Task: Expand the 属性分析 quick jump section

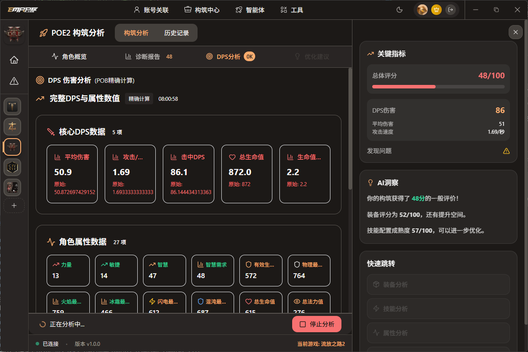Action: (438, 333)
